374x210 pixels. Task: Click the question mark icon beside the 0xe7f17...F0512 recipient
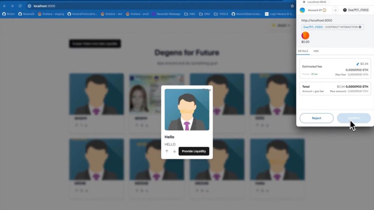(x=345, y=10)
